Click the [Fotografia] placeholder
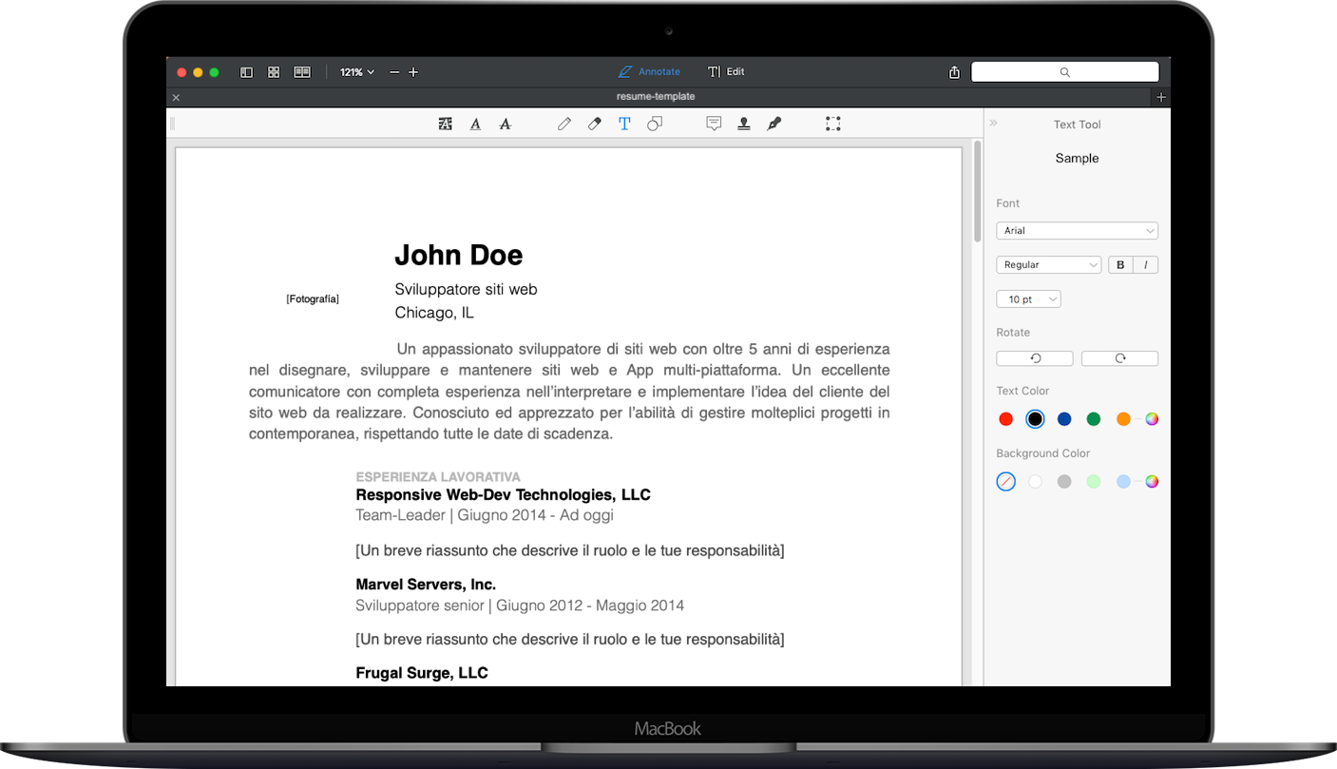Screen dimensions: 1337x769 (313, 299)
